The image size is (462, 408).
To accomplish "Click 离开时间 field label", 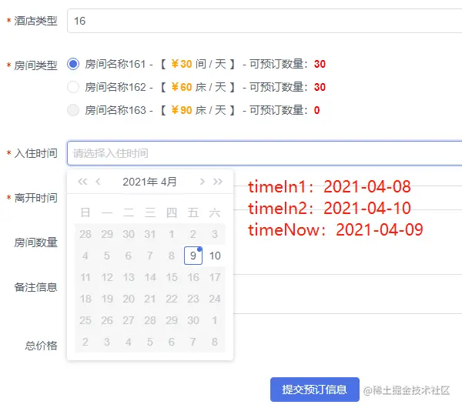I will [36, 198].
